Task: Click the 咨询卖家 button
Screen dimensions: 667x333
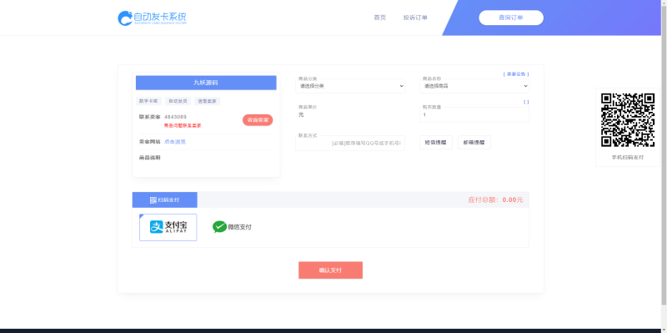Action: [x=258, y=120]
